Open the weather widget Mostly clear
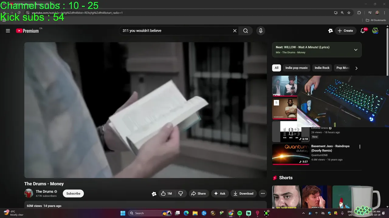389x218 pixels. [x=14, y=213]
